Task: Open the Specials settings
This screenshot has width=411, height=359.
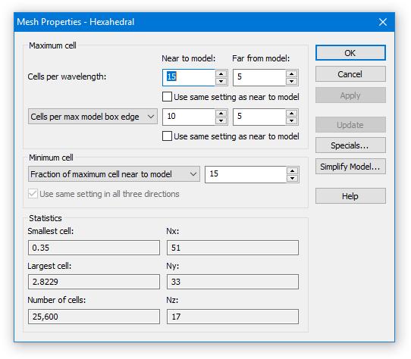Action: pos(350,145)
